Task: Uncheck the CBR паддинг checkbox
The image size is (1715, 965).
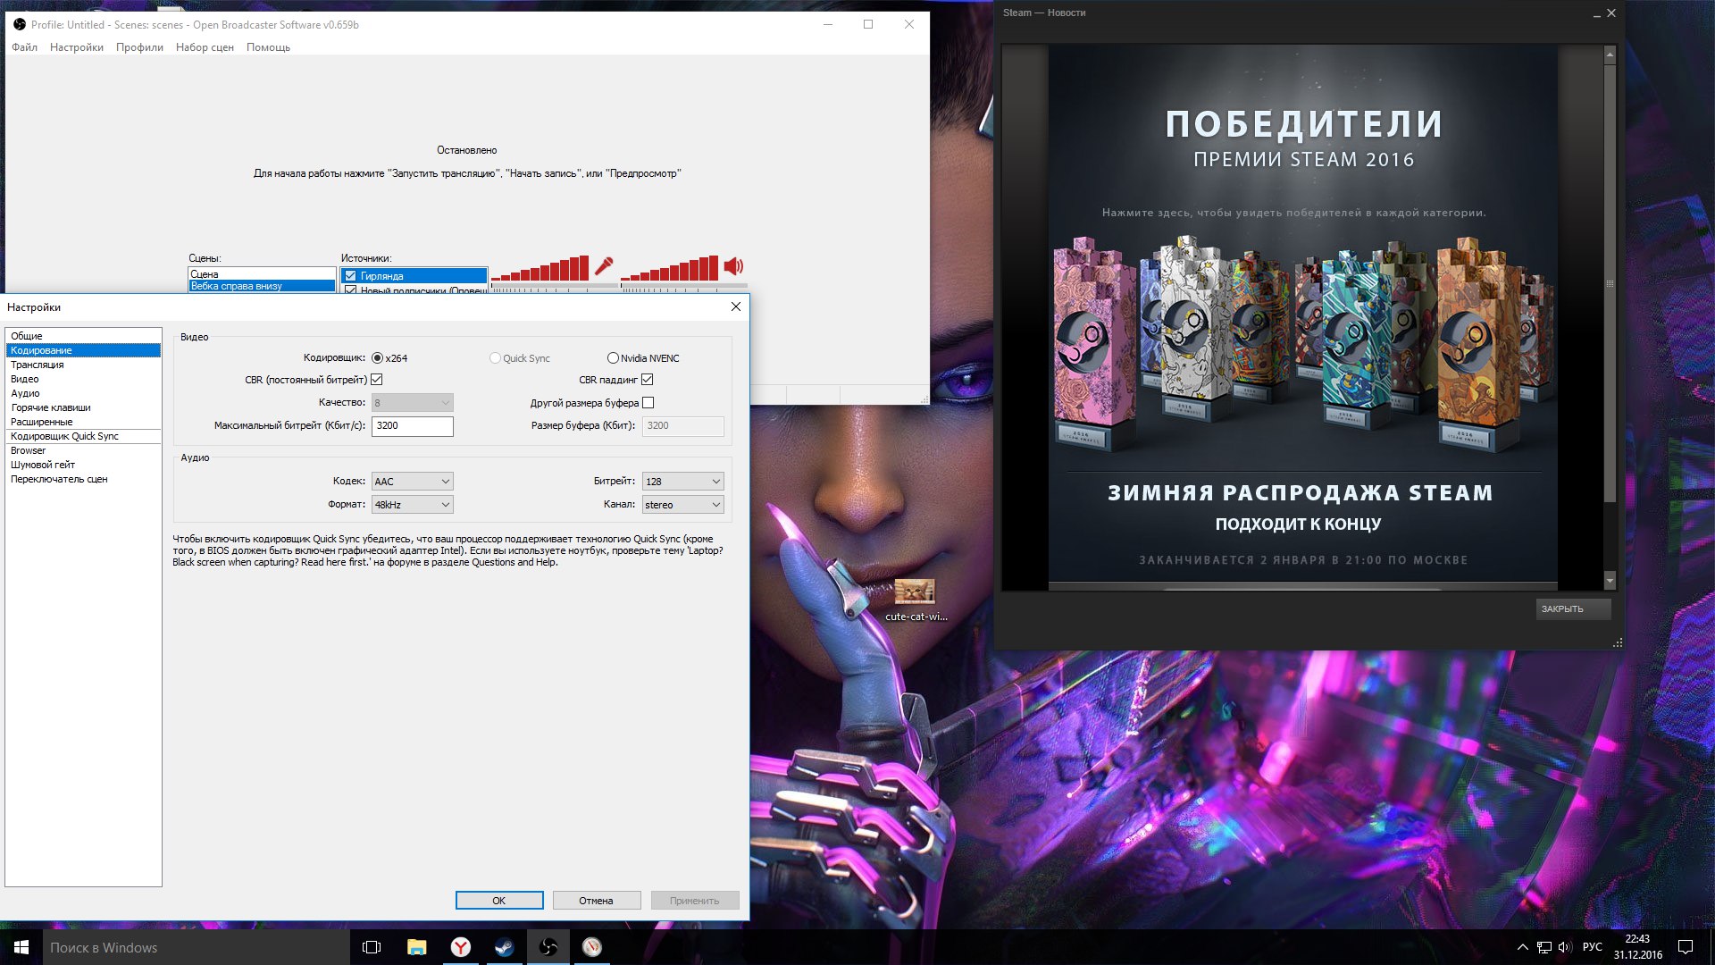Action: (x=646, y=379)
